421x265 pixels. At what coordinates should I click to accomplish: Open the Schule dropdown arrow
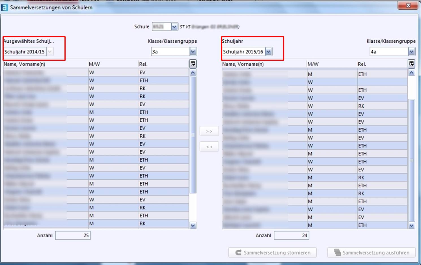point(174,27)
